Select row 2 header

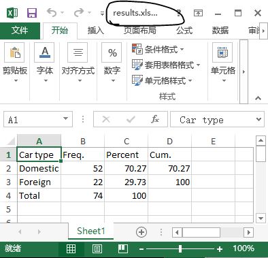8,168
